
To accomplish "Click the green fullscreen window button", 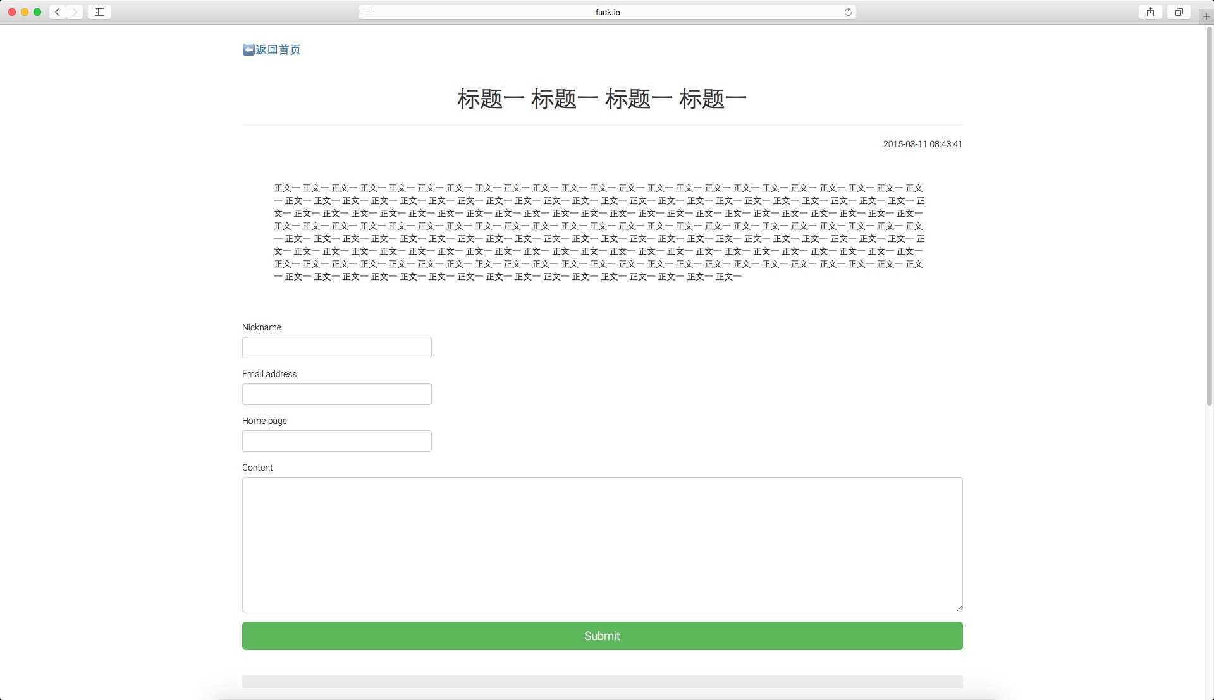I will tap(37, 12).
